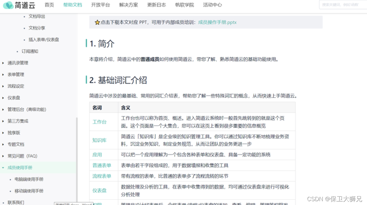Open 流程设定 sidebar label
Viewport: 367px width, 205px height.
pyautogui.click(x=16, y=87)
